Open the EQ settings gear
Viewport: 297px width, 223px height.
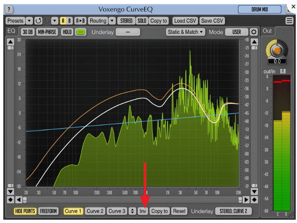click(254, 32)
